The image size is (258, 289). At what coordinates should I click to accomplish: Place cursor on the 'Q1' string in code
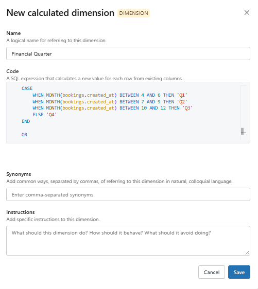(182, 95)
